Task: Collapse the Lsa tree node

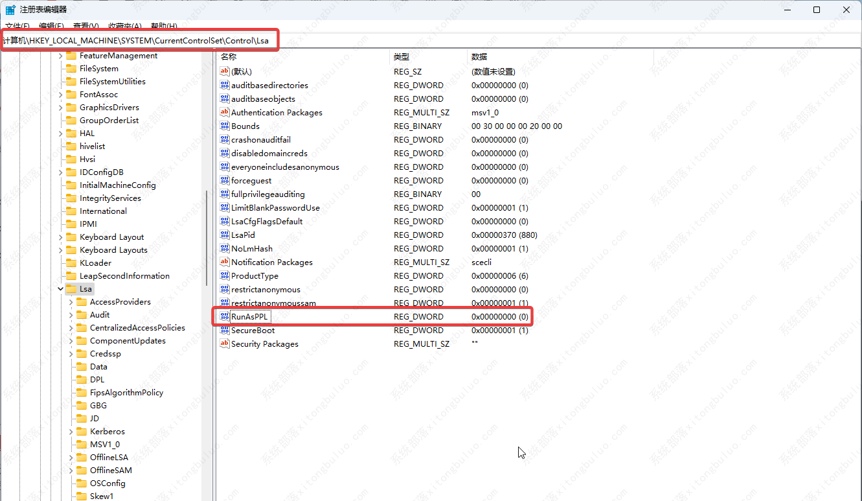Action: click(60, 289)
